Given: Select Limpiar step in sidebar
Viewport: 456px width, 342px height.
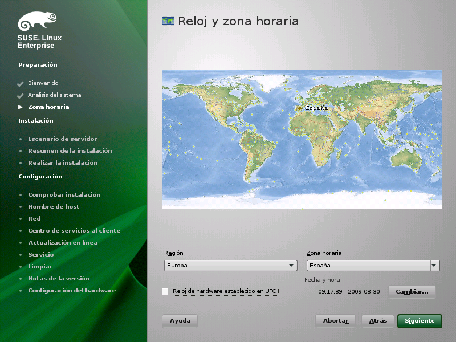Looking at the screenshot, I should tap(40, 267).
